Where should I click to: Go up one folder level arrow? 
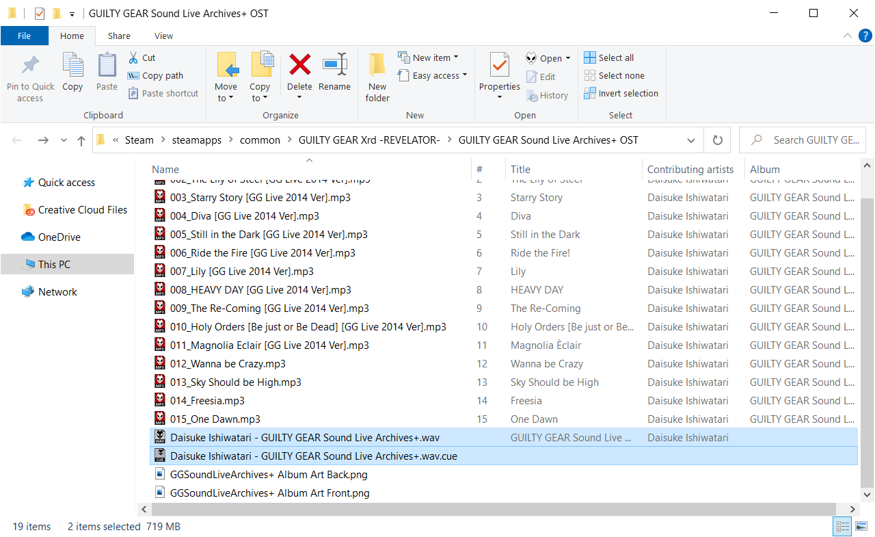click(81, 140)
